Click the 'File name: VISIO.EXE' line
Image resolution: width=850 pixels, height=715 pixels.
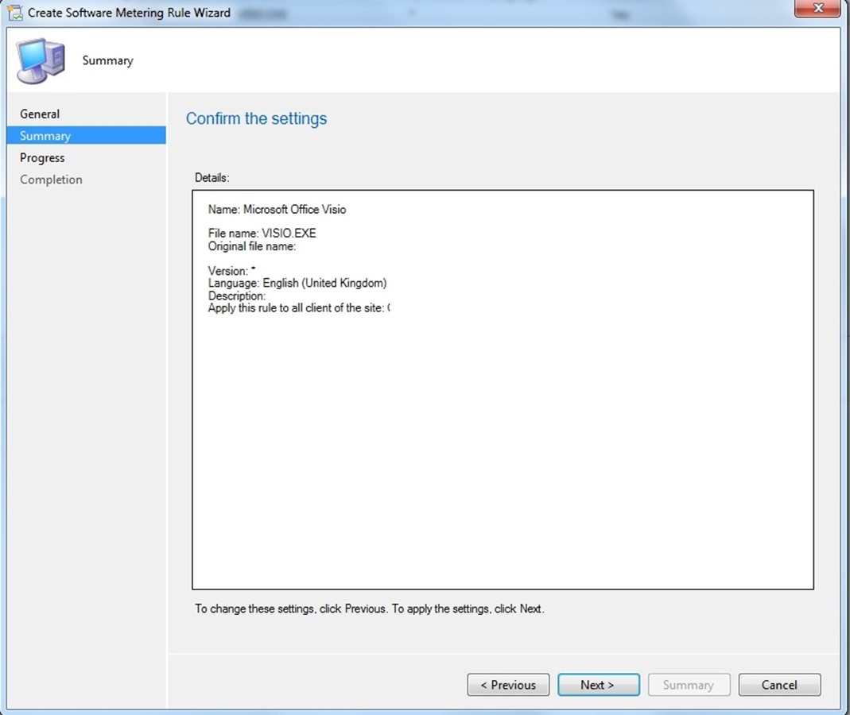pos(262,234)
